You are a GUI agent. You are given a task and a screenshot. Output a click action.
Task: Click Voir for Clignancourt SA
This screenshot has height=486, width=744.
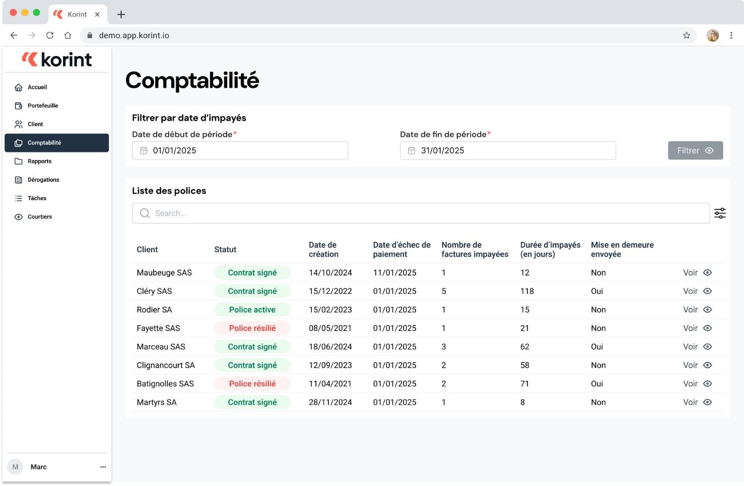[697, 365]
